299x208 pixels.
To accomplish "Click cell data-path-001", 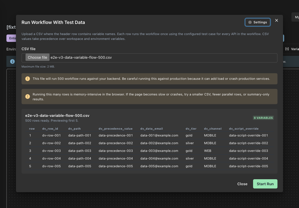I will click(80, 135).
